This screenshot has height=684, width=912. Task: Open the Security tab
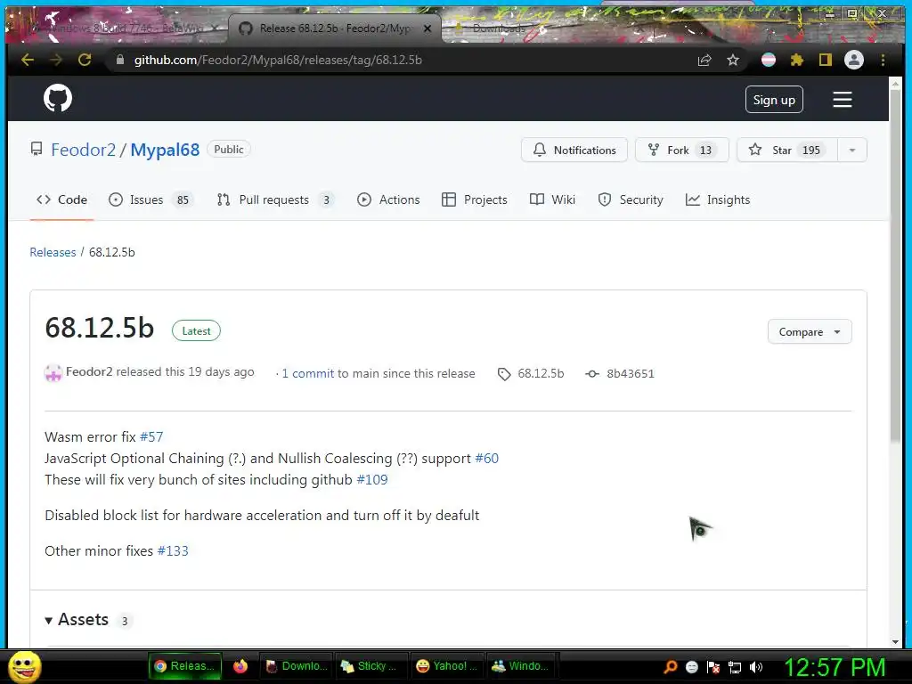click(x=631, y=200)
